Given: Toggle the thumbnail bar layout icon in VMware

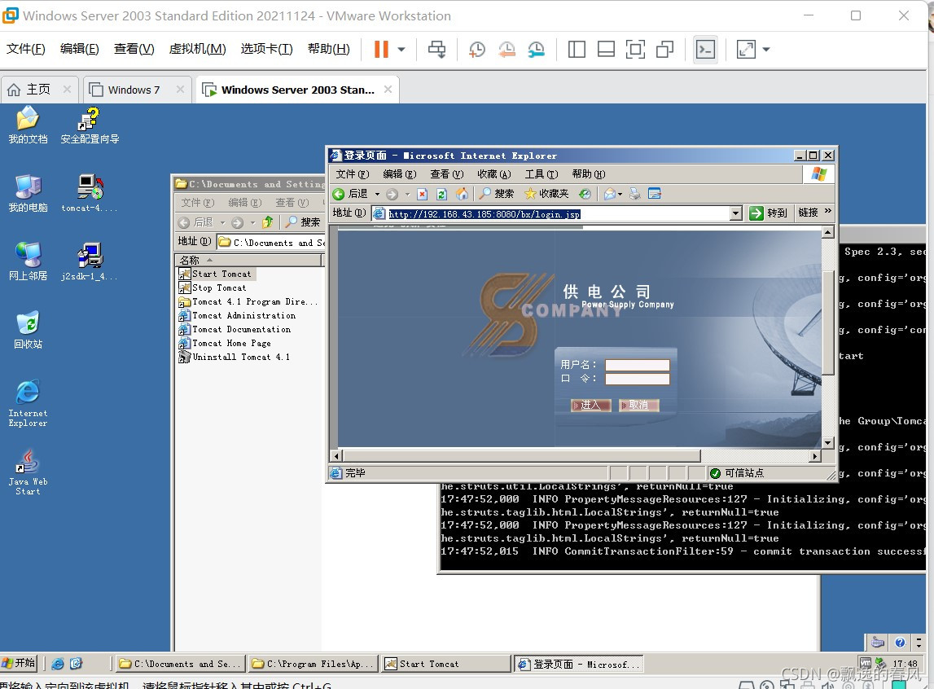Looking at the screenshot, I should 606,50.
